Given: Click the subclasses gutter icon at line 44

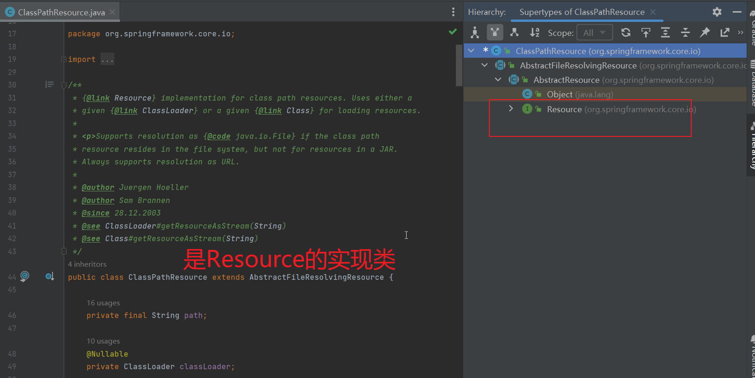Looking at the screenshot, I should pyautogui.click(x=50, y=277).
